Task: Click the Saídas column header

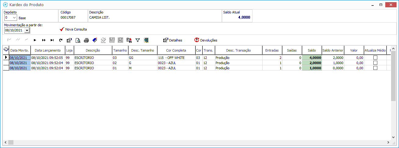Action: coord(292,50)
